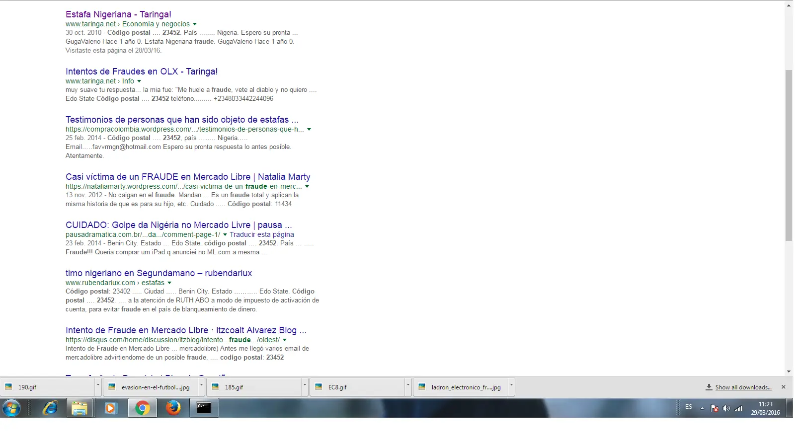Image resolution: width=795 pixels, height=447 pixels.
Task: Expand options arrow for compracolombia.wordpress.com result
Action: pos(309,129)
